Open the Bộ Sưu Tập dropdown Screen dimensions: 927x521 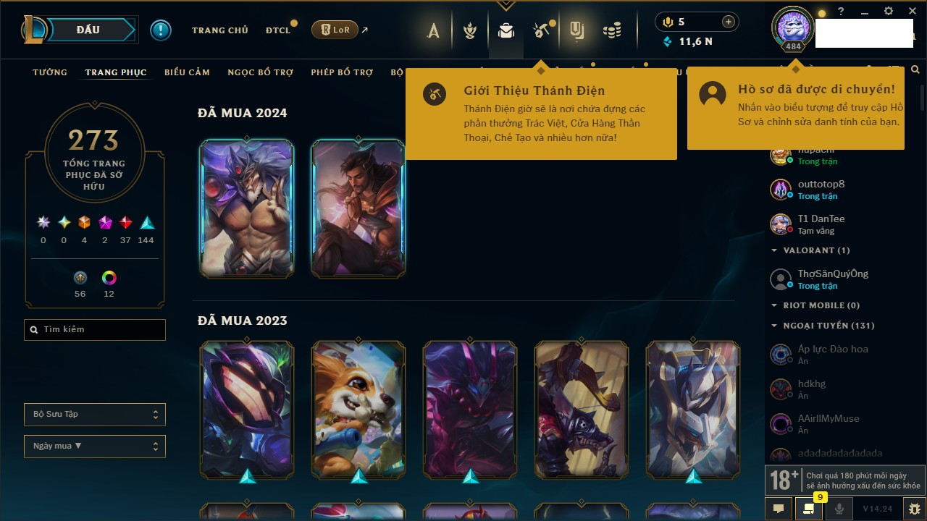pos(95,415)
